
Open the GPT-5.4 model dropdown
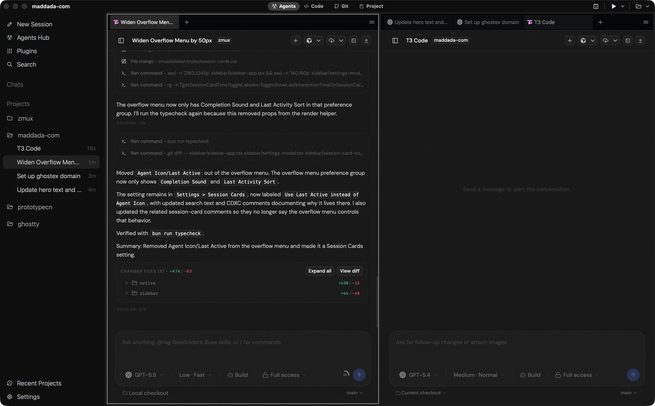click(x=418, y=375)
